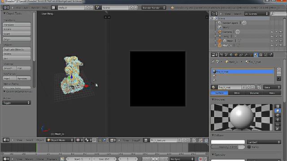Open the Lambert diffuse shader dropdown

264,142
